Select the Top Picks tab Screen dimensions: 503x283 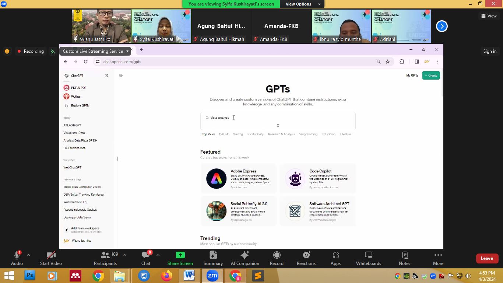(x=208, y=134)
